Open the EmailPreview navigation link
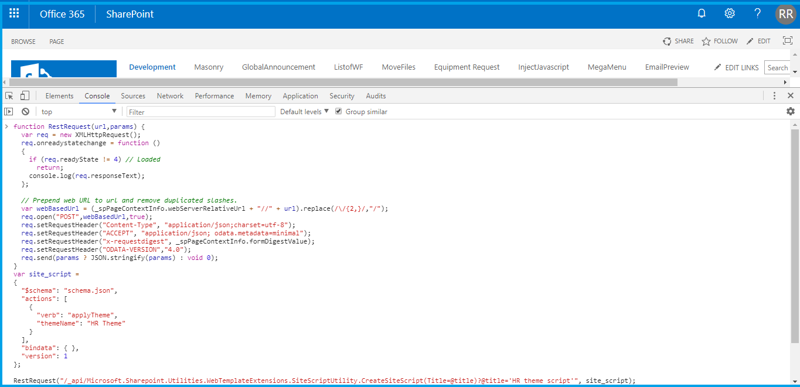Image resolution: width=800 pixels, height=387 pixels. [667, 67]
